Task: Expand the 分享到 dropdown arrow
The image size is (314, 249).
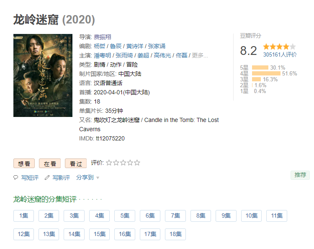Action: (x=98, y=178)
